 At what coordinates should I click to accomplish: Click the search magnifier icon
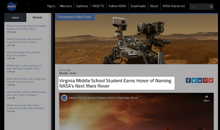click(211, 7)
